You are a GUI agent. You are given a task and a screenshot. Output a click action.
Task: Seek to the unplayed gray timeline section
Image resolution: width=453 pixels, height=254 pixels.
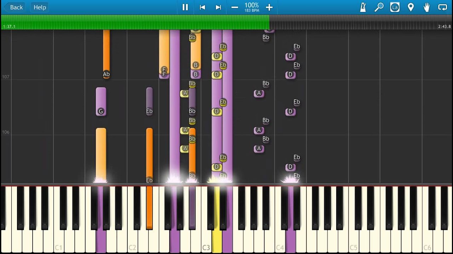coord(361,22)
